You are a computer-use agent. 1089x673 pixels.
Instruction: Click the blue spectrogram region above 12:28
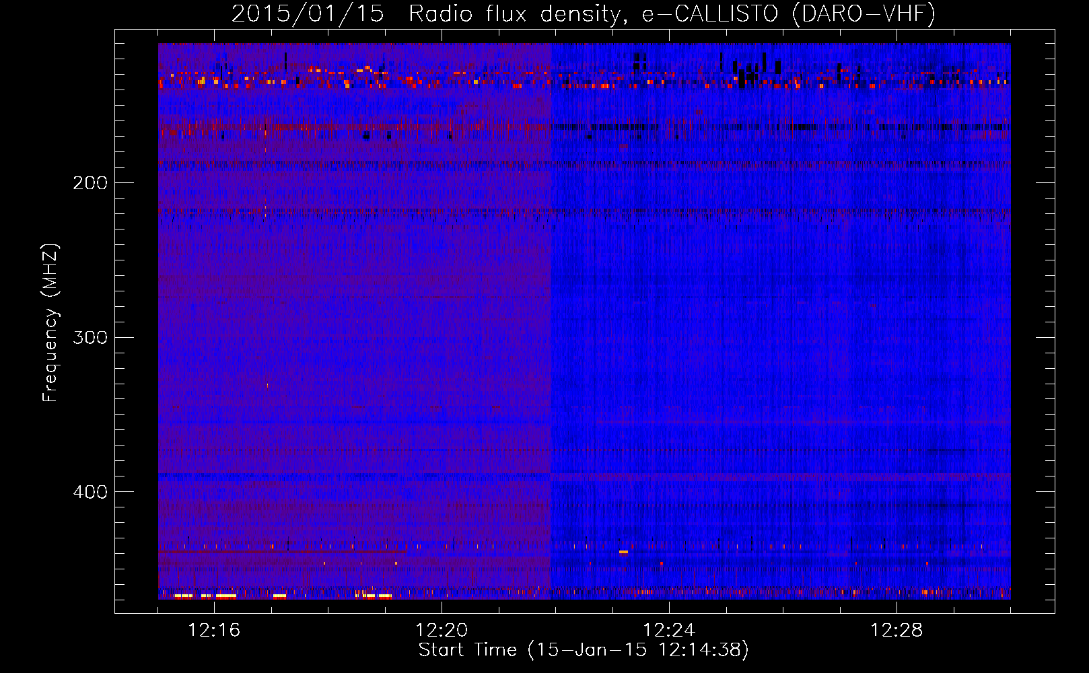[897, 336]
